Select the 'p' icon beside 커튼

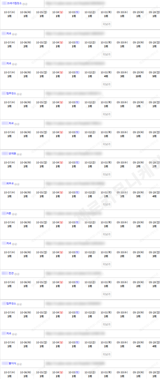pos(16,214)
